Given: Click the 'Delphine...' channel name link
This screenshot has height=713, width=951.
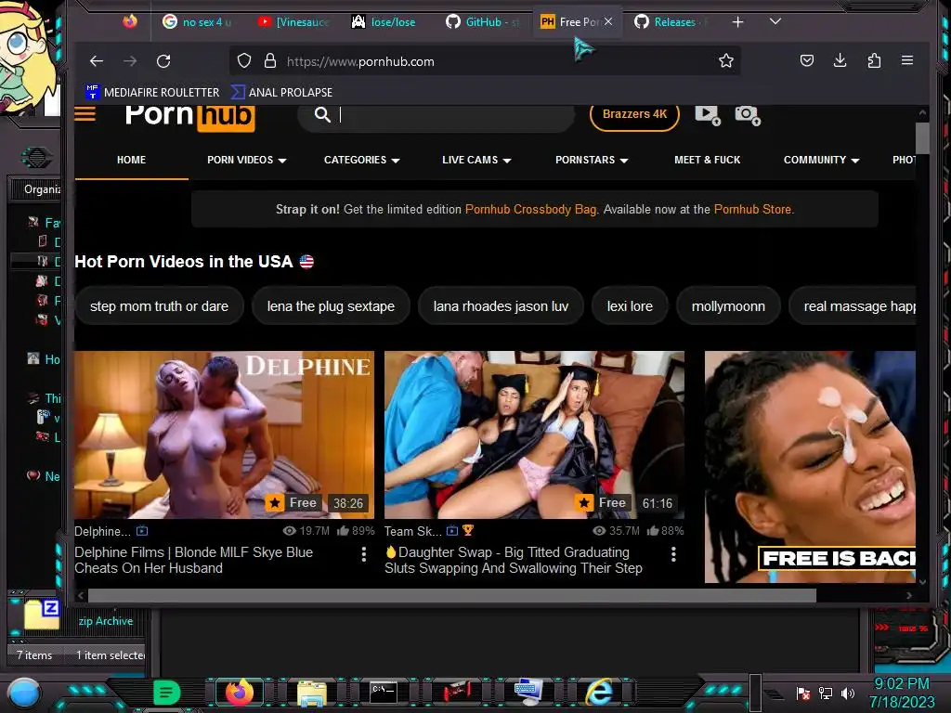Looking at the screenshot, I should click(102, 531).
